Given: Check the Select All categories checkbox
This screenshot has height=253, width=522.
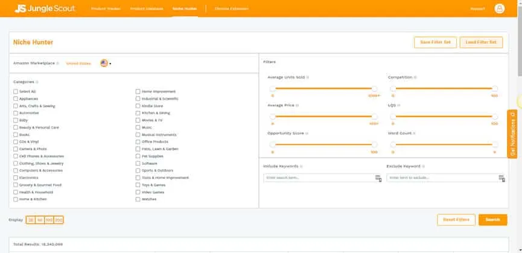Looking at the screenshot, I should (16, 91).
